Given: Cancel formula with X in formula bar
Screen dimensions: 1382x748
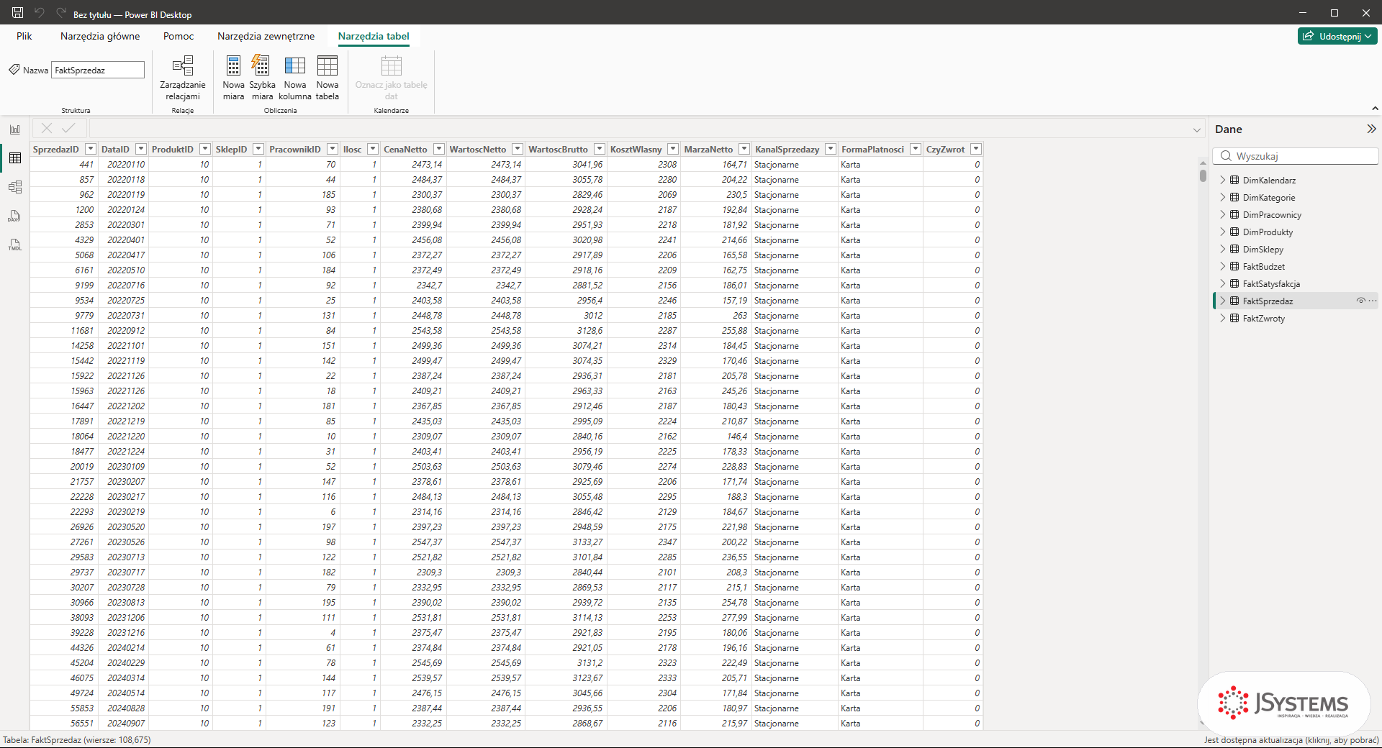Looking at the screenshot, I should [x=47, y=128].
